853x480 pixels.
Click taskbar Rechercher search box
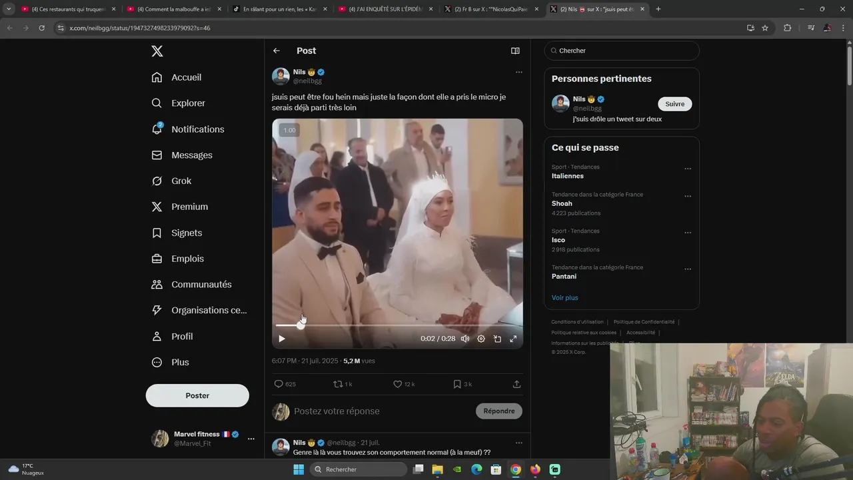click(x=359, y=469)
